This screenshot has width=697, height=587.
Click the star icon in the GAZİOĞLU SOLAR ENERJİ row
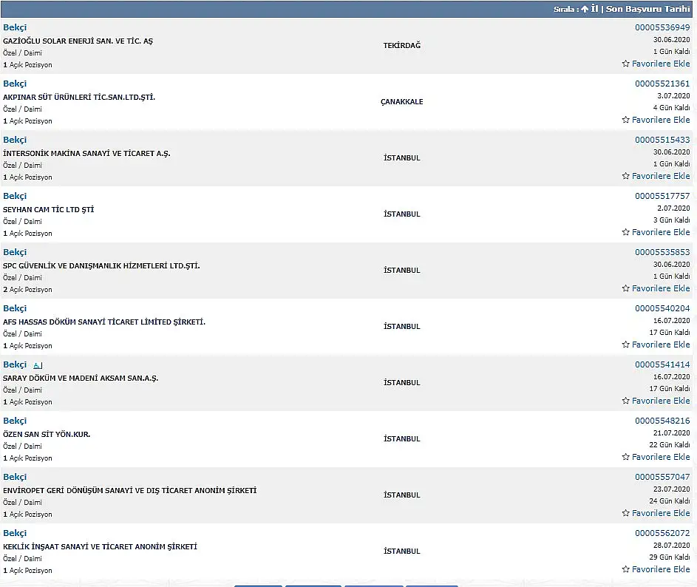tap(625, 64)
